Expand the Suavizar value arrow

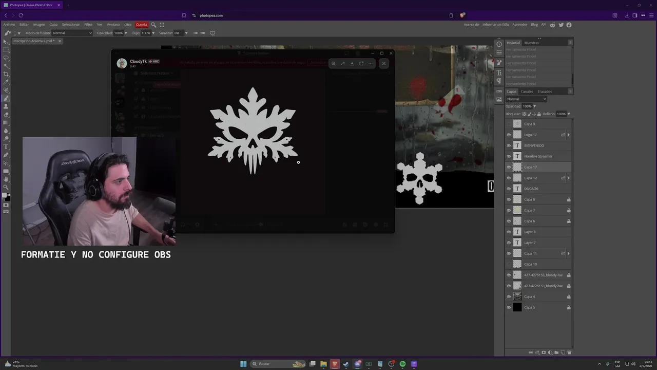point(186,33)
